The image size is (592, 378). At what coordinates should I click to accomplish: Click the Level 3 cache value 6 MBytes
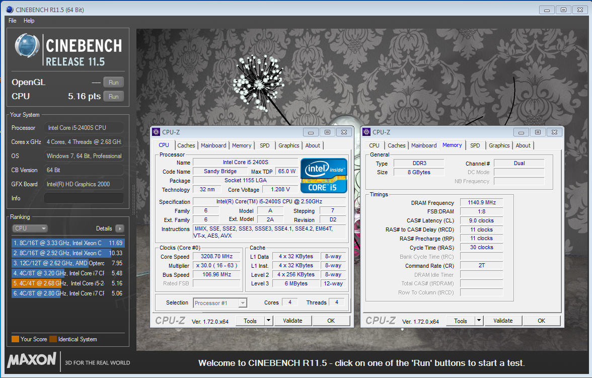[x=296, y=283]
